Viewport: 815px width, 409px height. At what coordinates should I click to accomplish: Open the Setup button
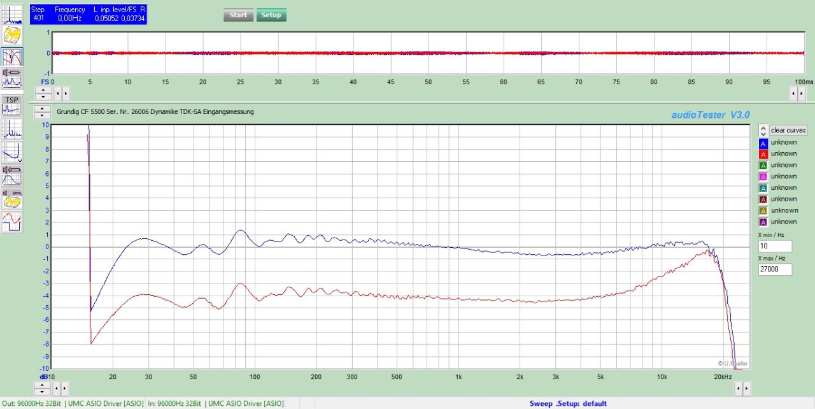[271, 15]
